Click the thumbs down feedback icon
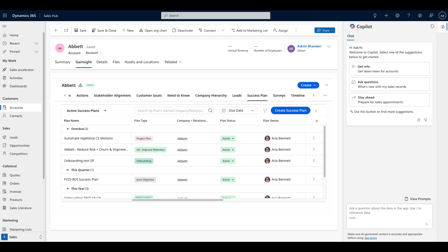448x252 pixels. 426,120
